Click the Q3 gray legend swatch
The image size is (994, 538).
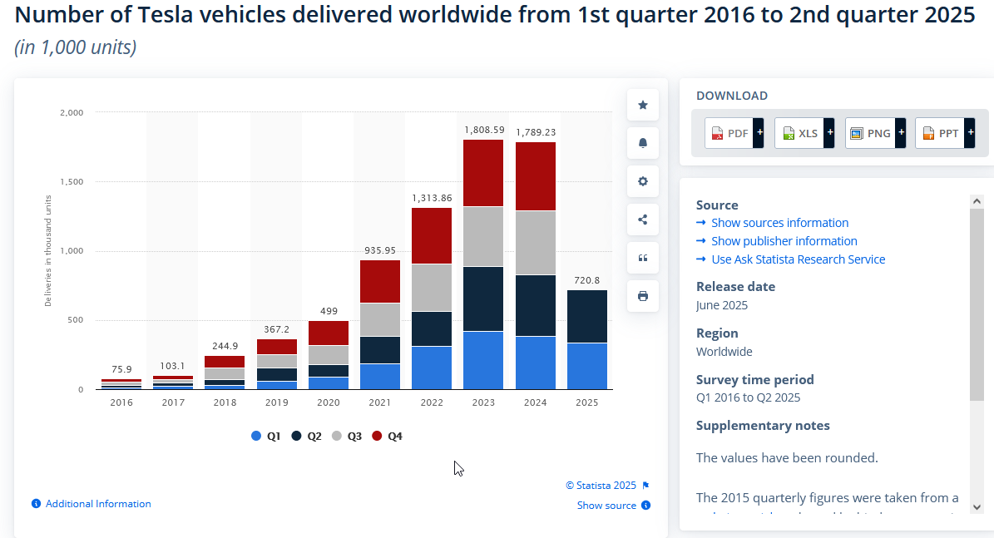click(x=337, y=436)
